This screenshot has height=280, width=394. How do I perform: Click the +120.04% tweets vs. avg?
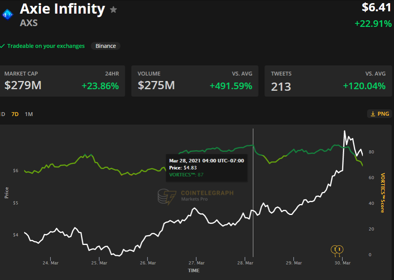tap(364, 86)
